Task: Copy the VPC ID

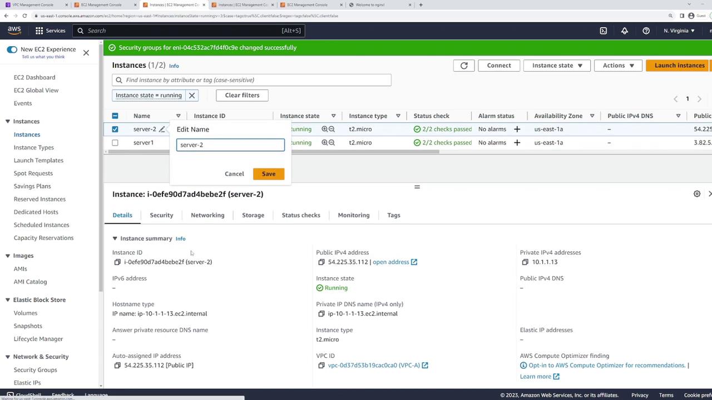Action: 321,366
